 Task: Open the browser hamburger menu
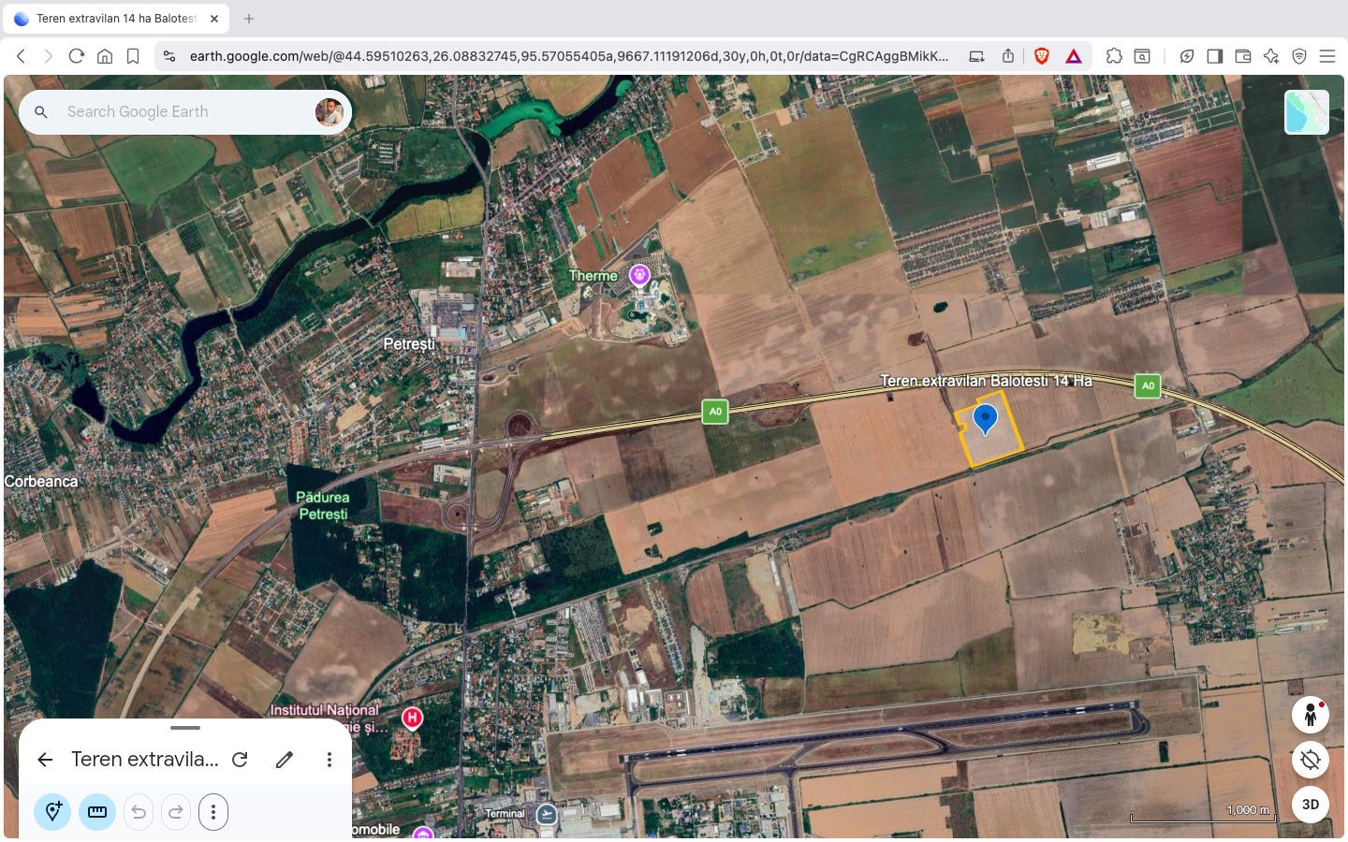pyautogui.click(x=1327, y=56)
